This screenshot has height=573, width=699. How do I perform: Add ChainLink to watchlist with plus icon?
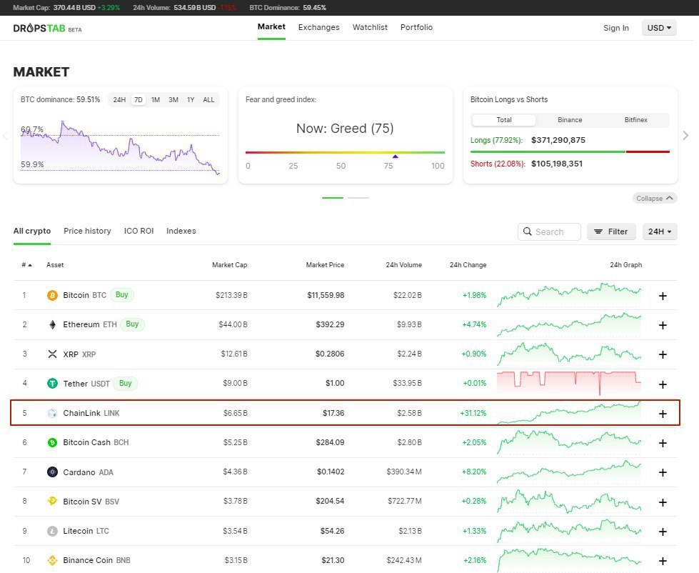pyautogui.click(x=663, y=414)
